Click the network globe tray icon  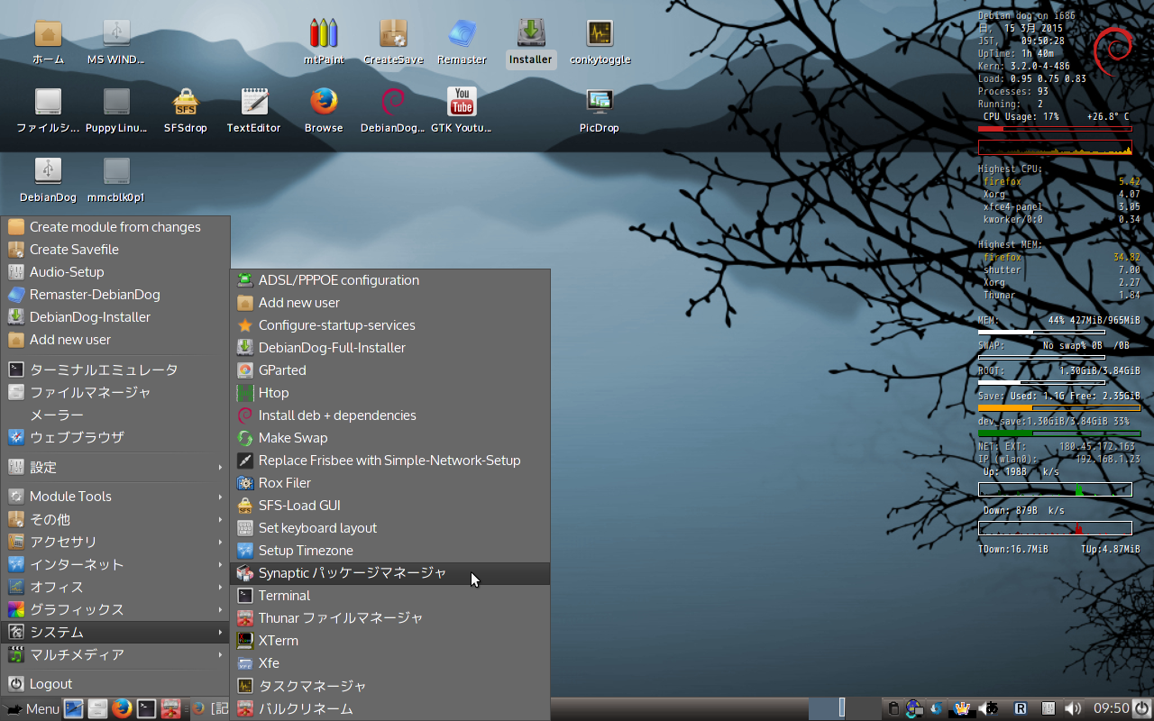(x=915, y=708)
